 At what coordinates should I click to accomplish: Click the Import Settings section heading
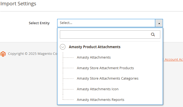pyautogui.click(x=18, y=4)
